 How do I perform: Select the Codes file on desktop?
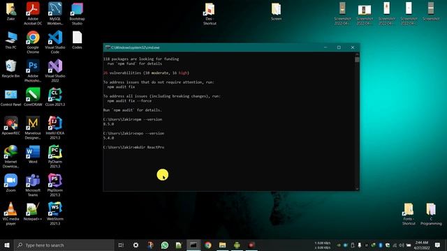tap(77, 40)
